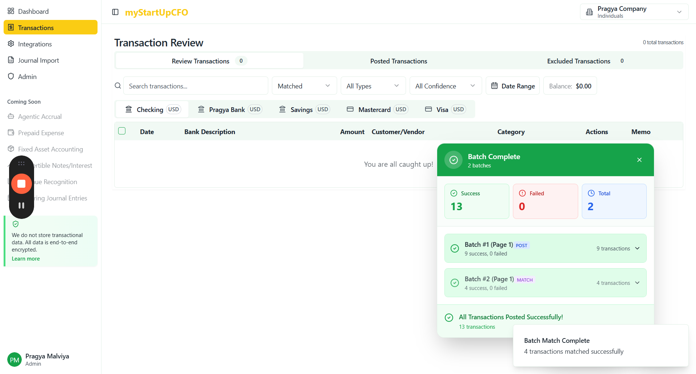Toggle the sidebar panel icon

point(115,12)
